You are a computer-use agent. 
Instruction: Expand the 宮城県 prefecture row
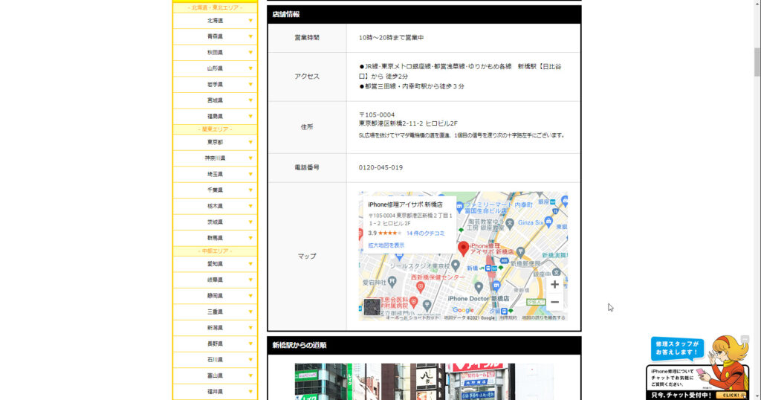tap(215, 100)
